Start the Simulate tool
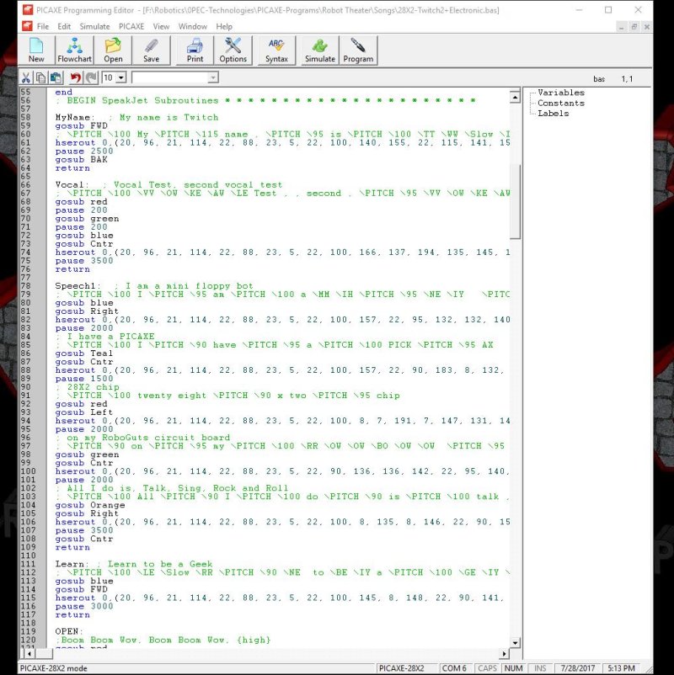The image size is (674, 675). click(319, 50)
